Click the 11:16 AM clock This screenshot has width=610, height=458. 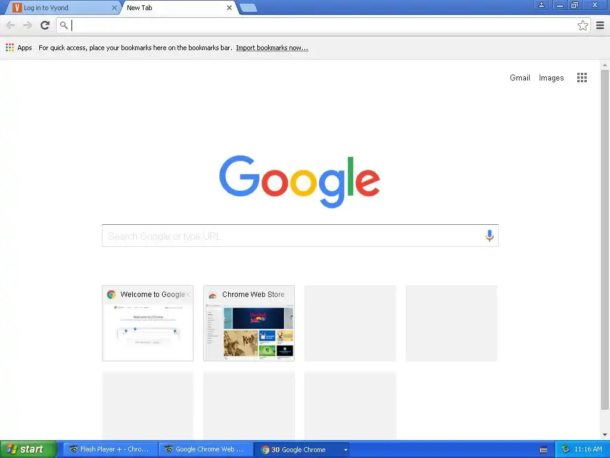(588, 450)
